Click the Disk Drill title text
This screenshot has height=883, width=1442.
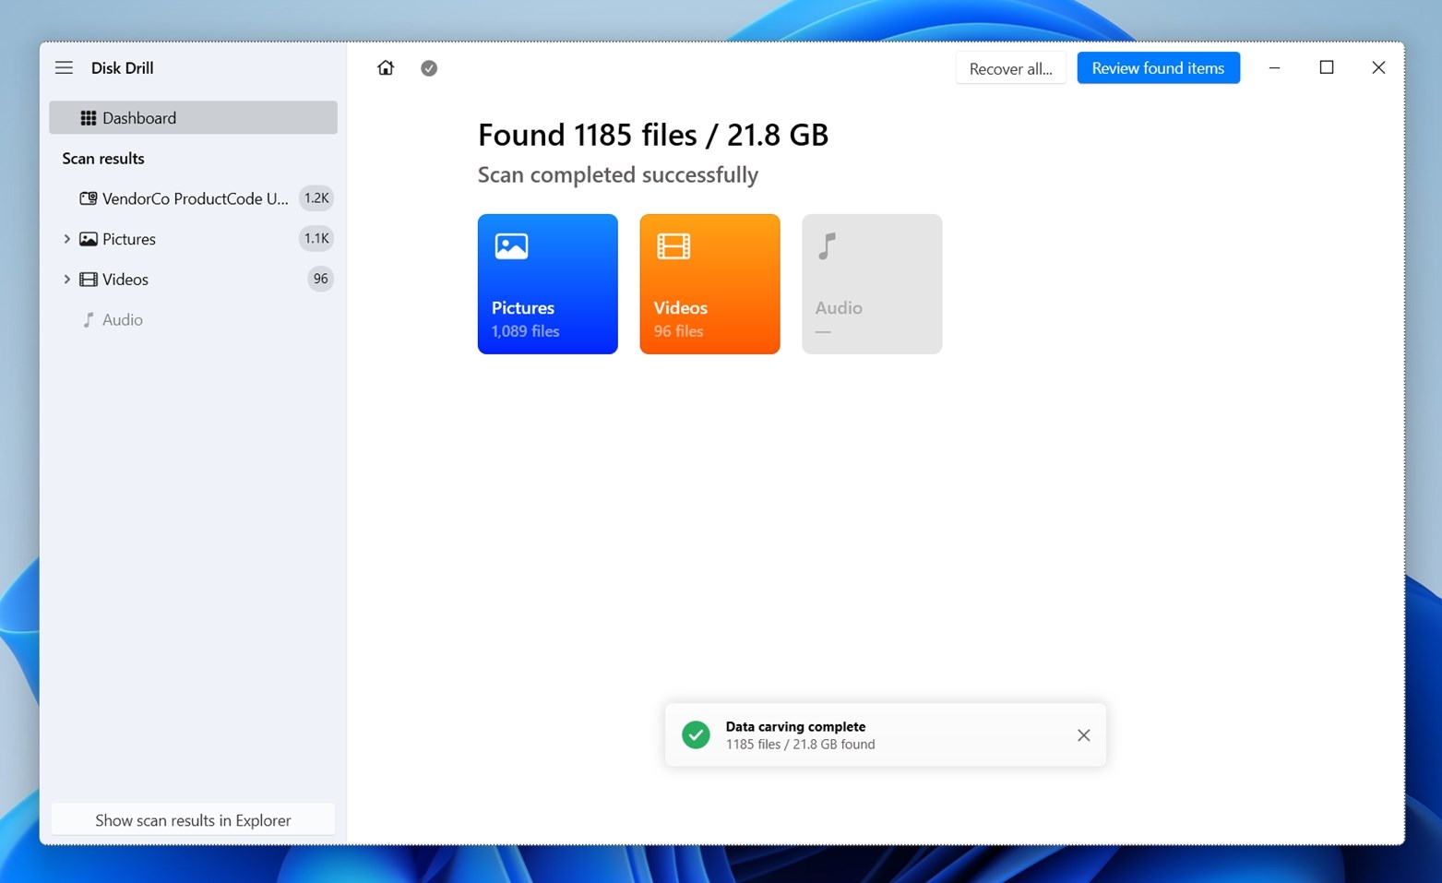[122, 67]
